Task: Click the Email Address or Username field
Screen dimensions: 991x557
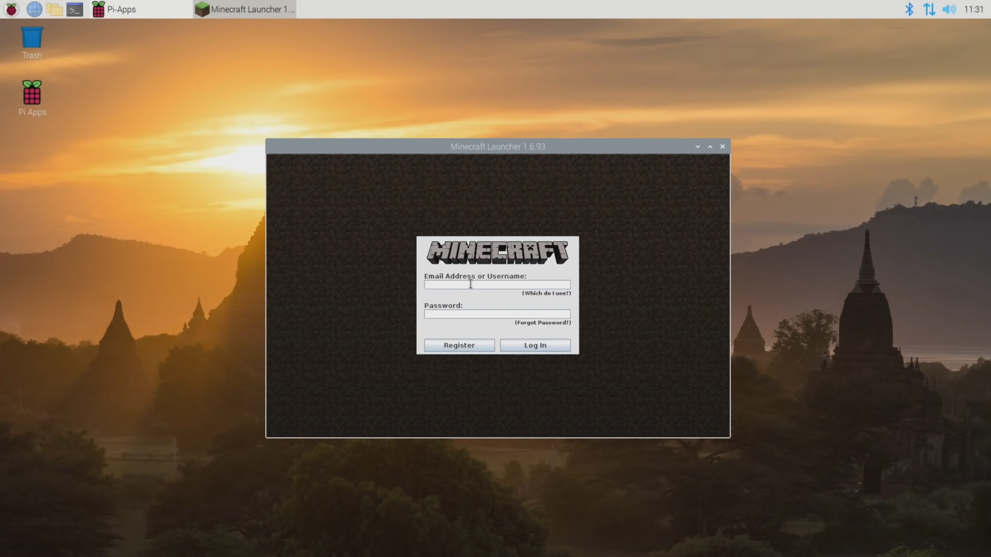Action: (497, 284)
